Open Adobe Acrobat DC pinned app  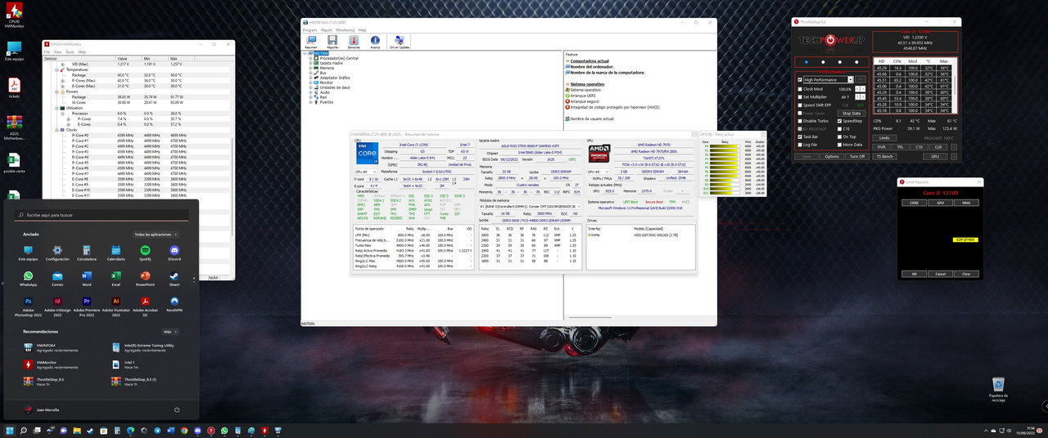145,305
